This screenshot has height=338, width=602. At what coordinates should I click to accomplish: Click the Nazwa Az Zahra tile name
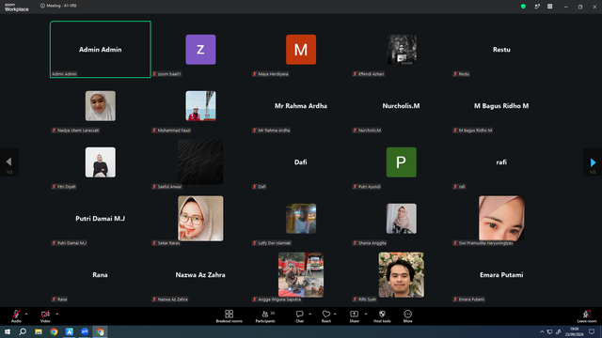click(200, 275)
